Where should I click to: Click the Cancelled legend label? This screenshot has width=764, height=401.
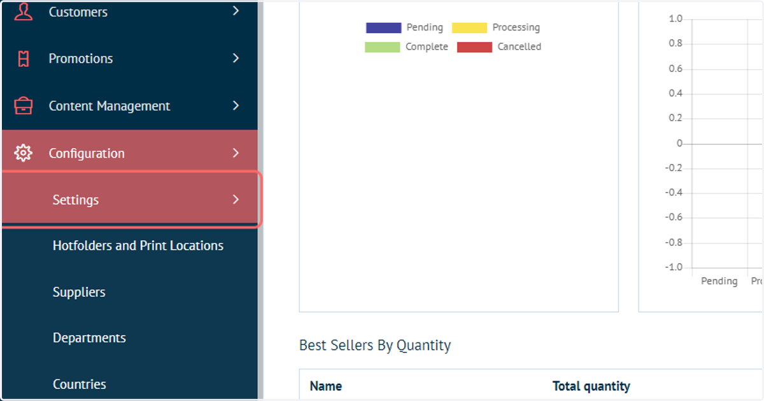point(520,46)
